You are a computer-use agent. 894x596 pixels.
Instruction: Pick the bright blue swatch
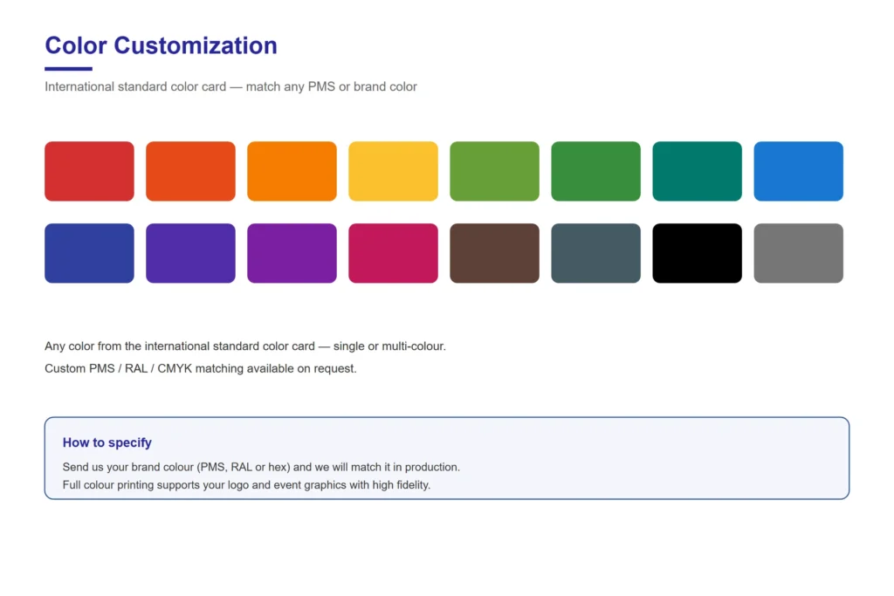[798, 171]
